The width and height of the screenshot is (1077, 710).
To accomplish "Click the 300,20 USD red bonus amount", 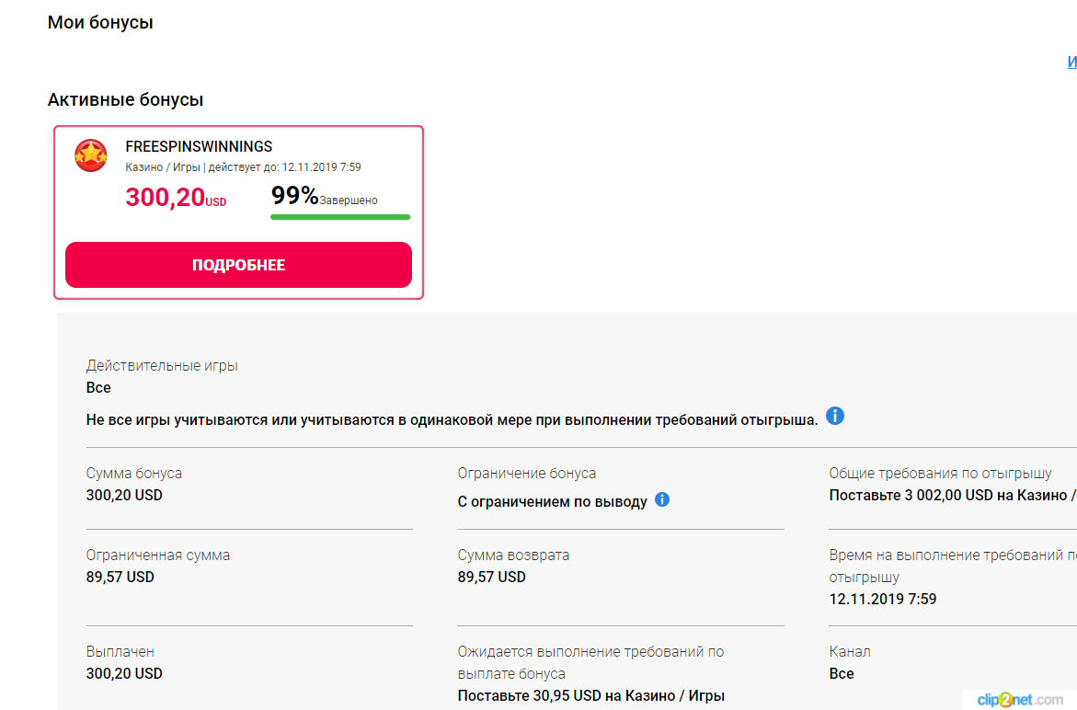I will [x=176, y=198].
